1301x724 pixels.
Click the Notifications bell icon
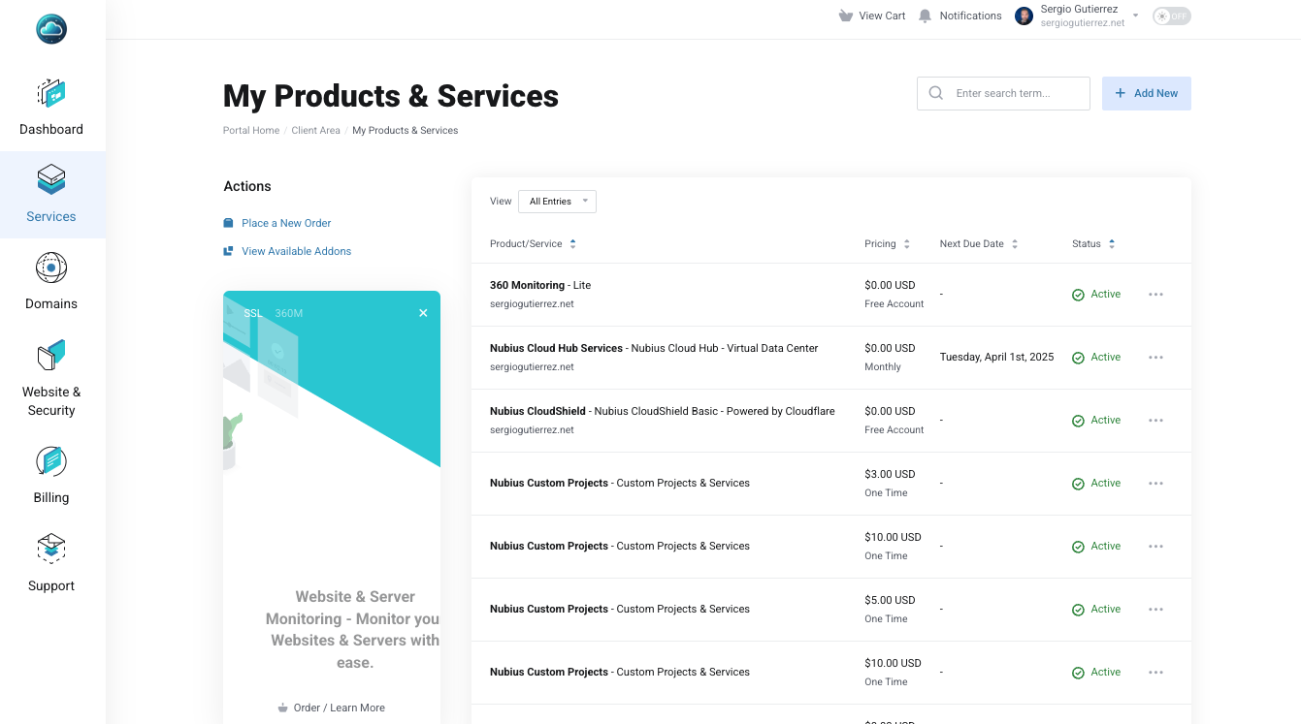[926, 16]
